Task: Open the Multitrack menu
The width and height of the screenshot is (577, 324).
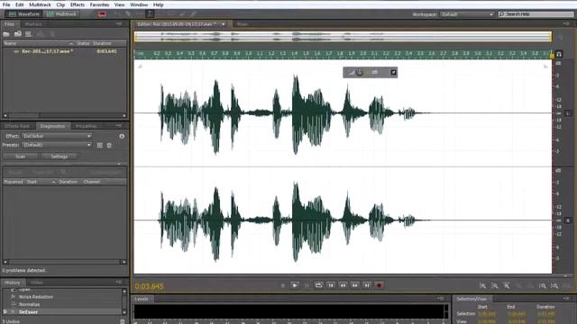Action: pyautogui.click(x=40, y=4)
